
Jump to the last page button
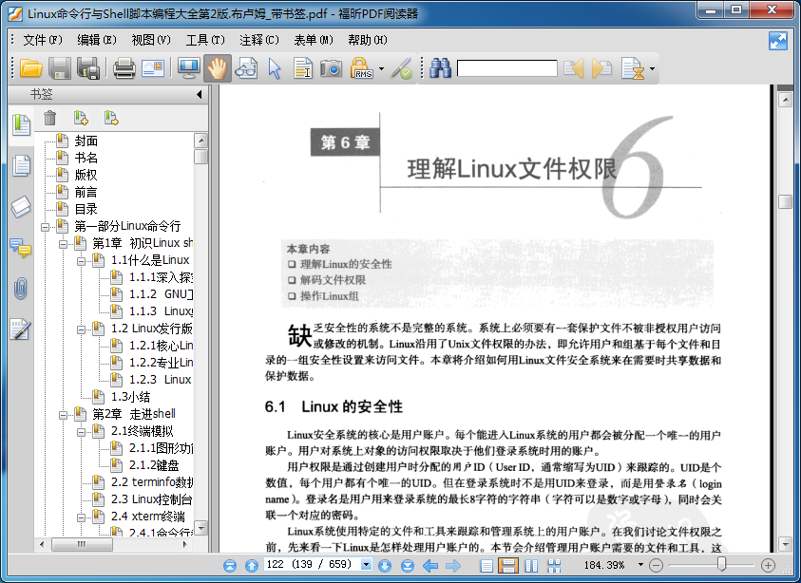[407, 565]
